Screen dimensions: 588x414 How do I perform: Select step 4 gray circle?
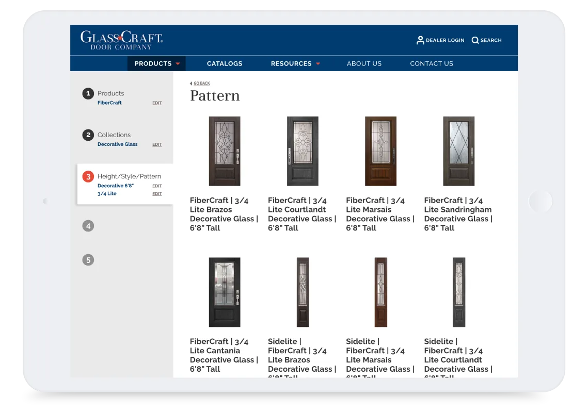tap(88, 226)
